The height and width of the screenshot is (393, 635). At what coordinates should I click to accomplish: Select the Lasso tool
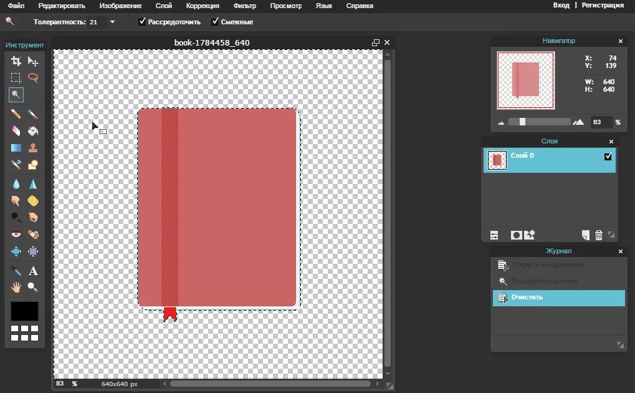pos(33,78)
